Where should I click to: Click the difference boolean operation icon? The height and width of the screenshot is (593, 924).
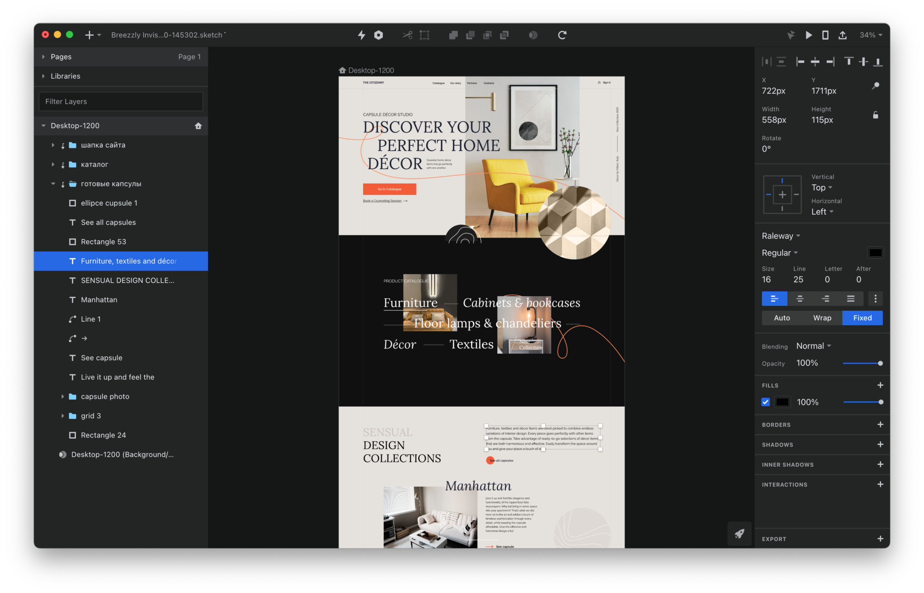[504, 35]
